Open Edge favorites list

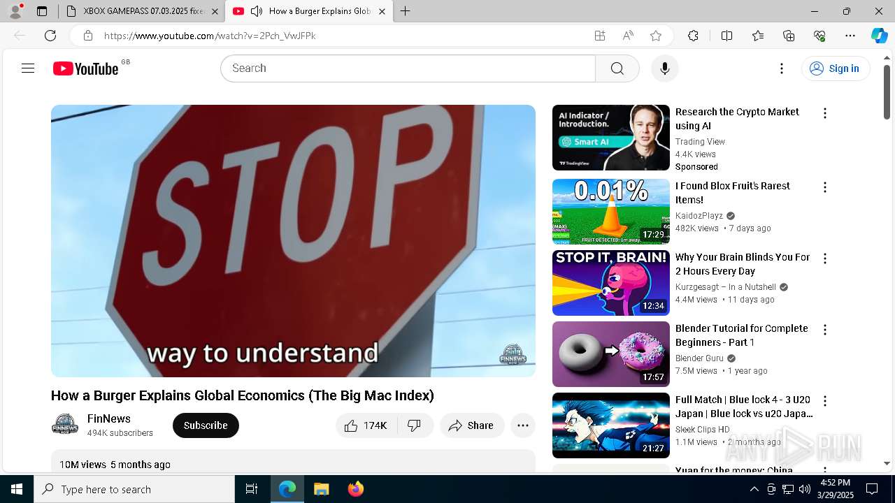(758, 36)
